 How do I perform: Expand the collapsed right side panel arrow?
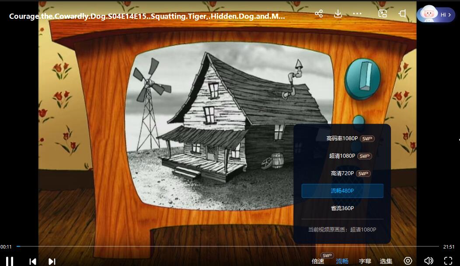[459, 140]
